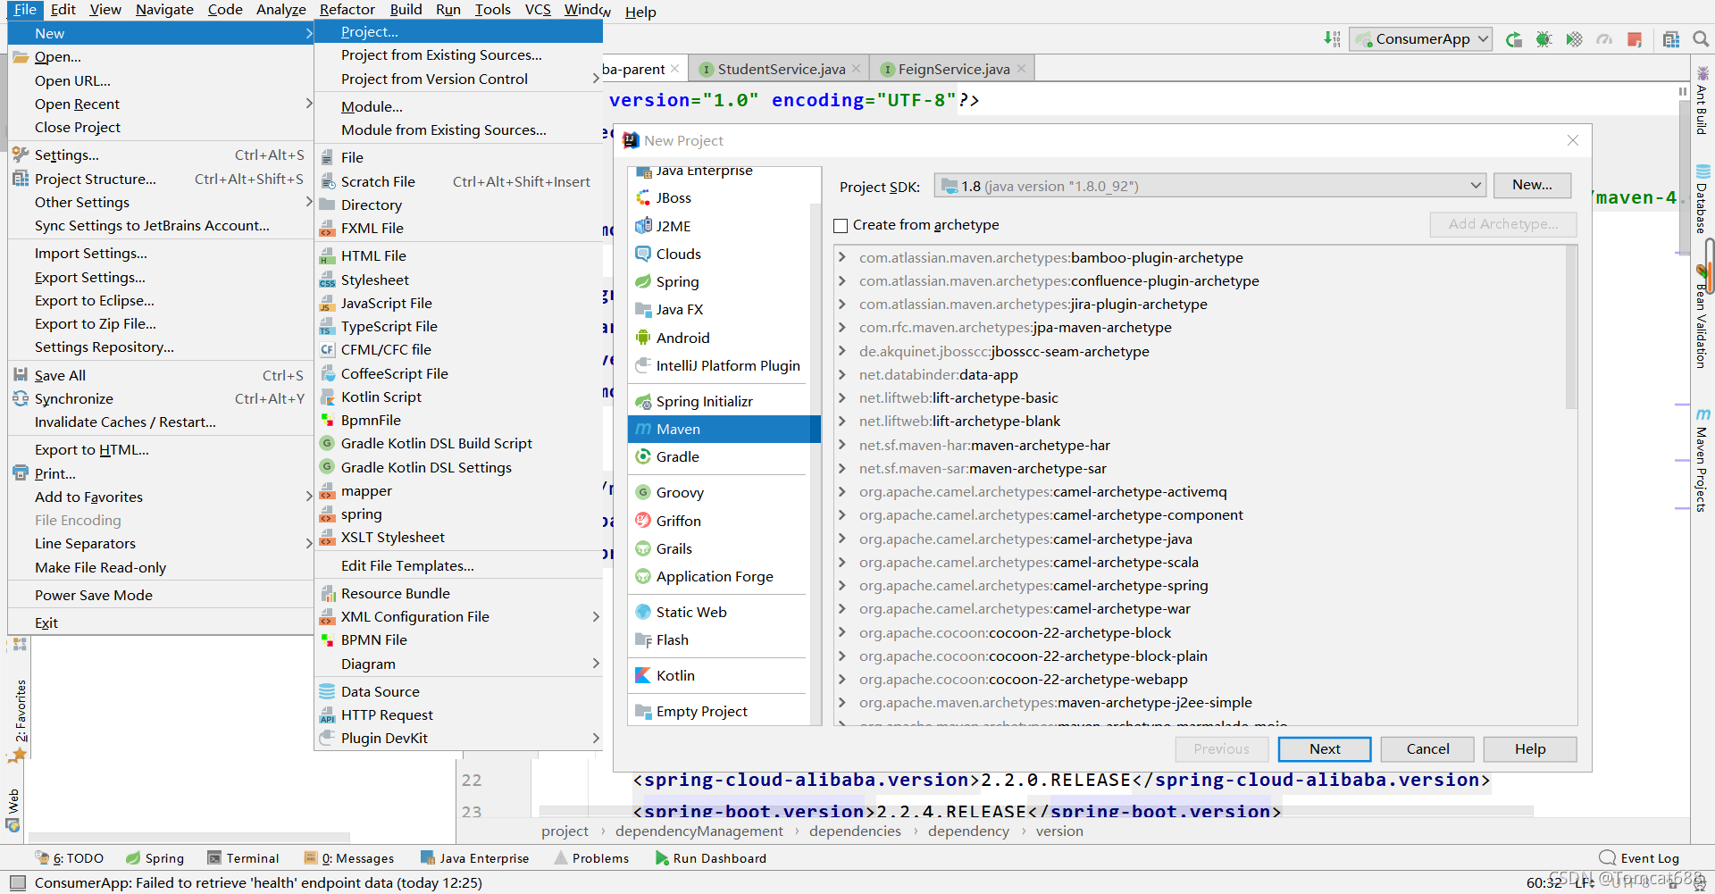Expand net.databinder:data-app entry
This screenshot has width=1715, height=894.
(841, 374)
